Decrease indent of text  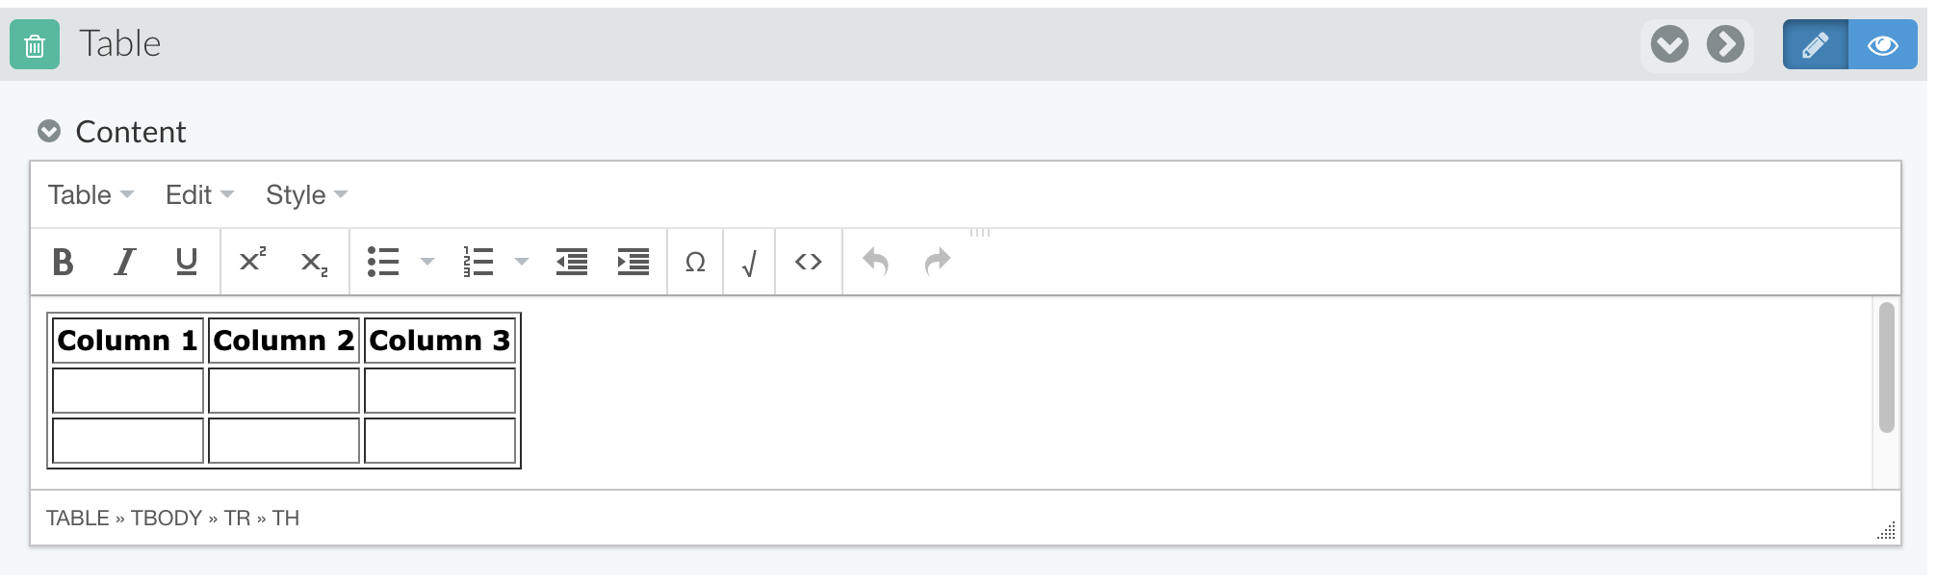click(x=572, y=262)
